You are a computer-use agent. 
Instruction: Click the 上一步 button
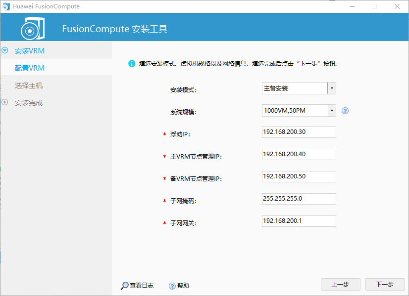pos(340,284)
